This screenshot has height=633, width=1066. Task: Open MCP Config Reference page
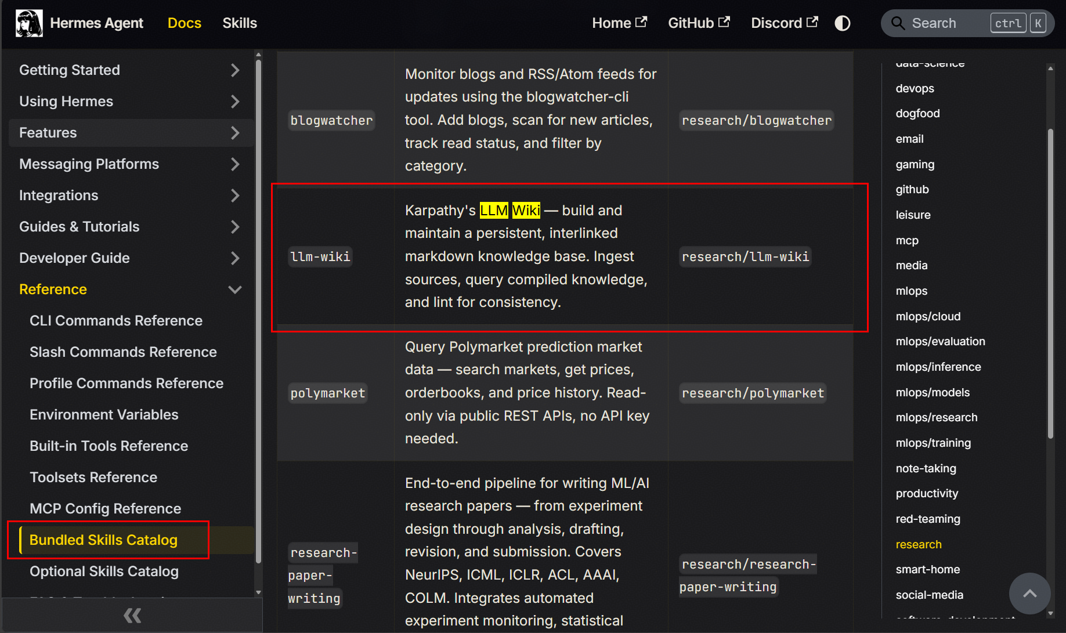pos(105,509)
